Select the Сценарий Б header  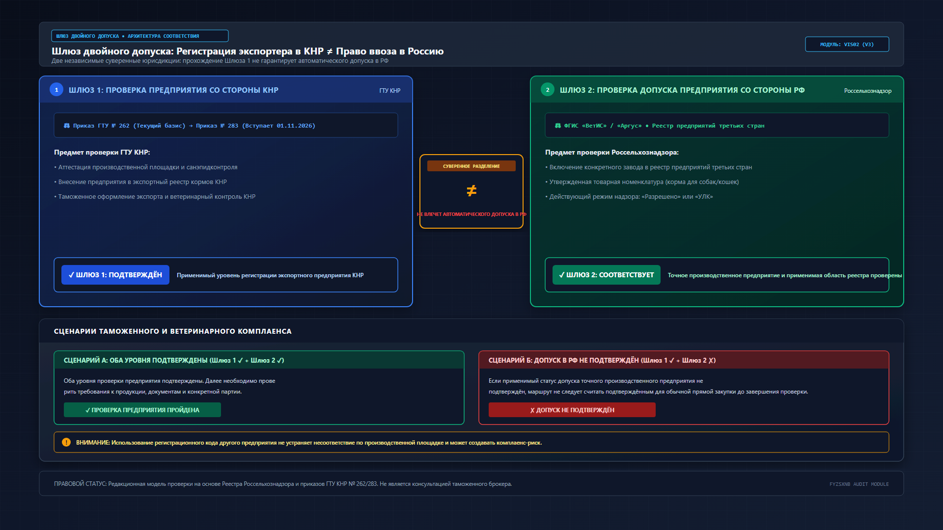coord(684,360)
